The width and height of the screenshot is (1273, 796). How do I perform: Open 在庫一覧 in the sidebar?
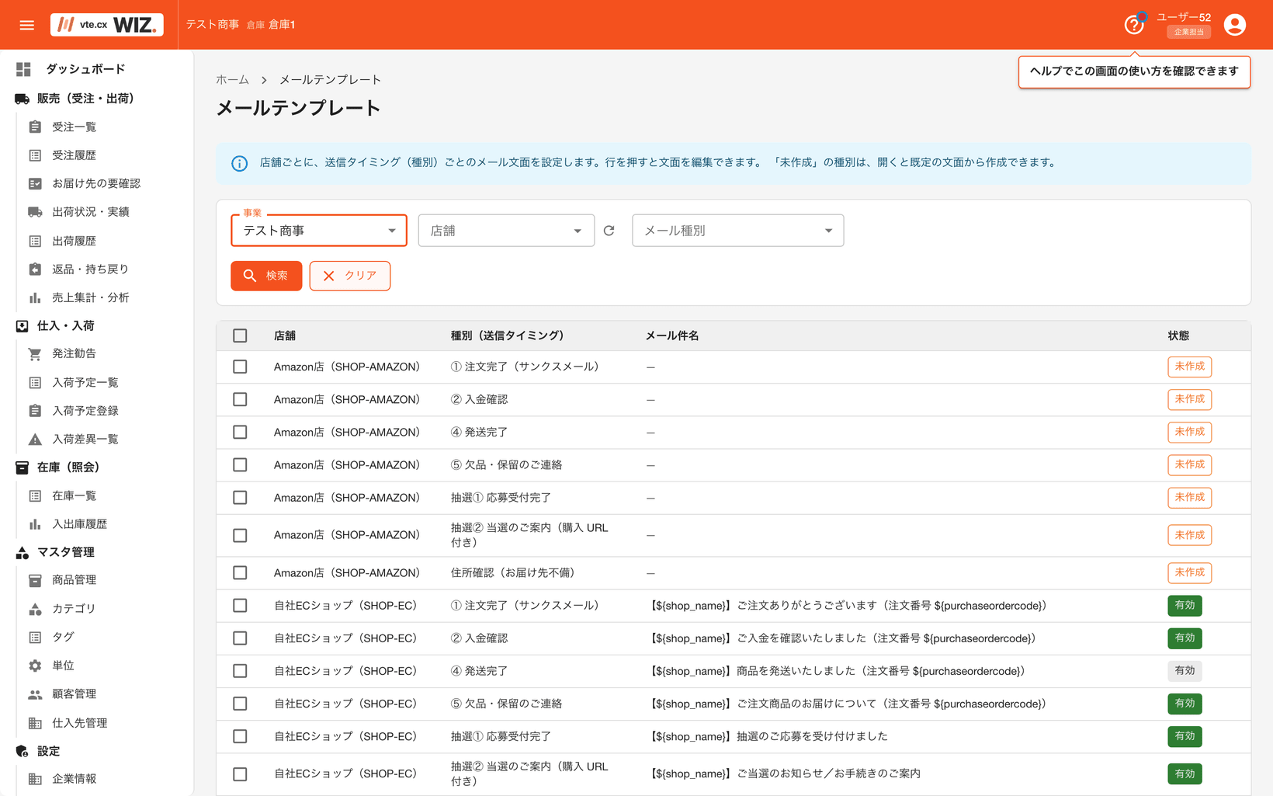[x=74, y=495]
